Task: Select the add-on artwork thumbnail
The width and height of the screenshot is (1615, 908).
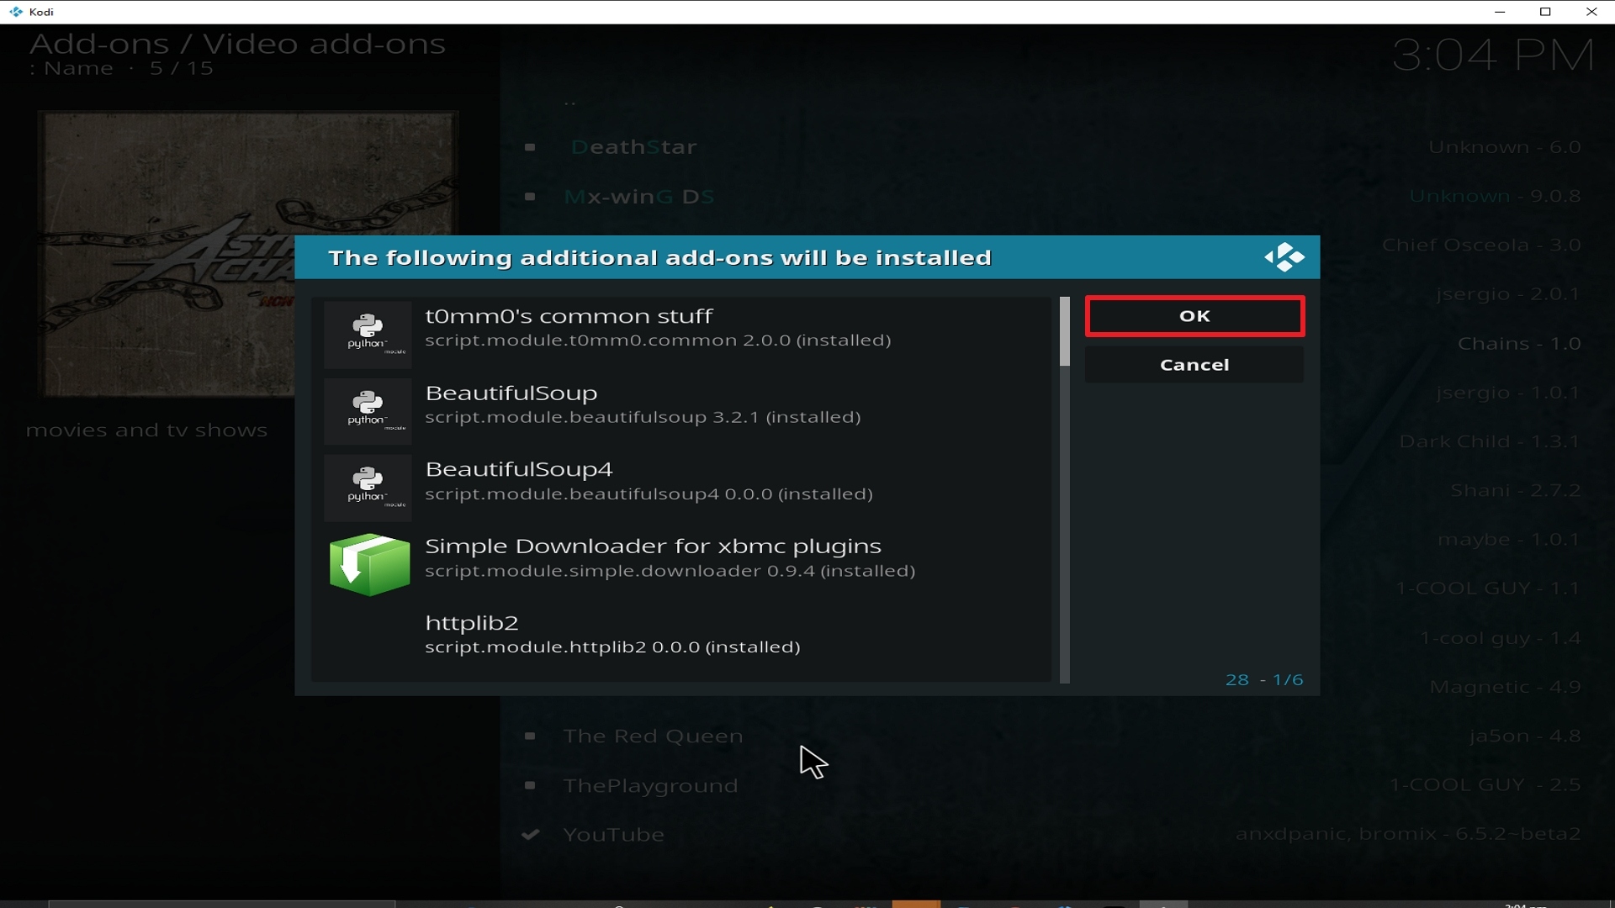Action: pyautogui.click(x=247, y=254)
